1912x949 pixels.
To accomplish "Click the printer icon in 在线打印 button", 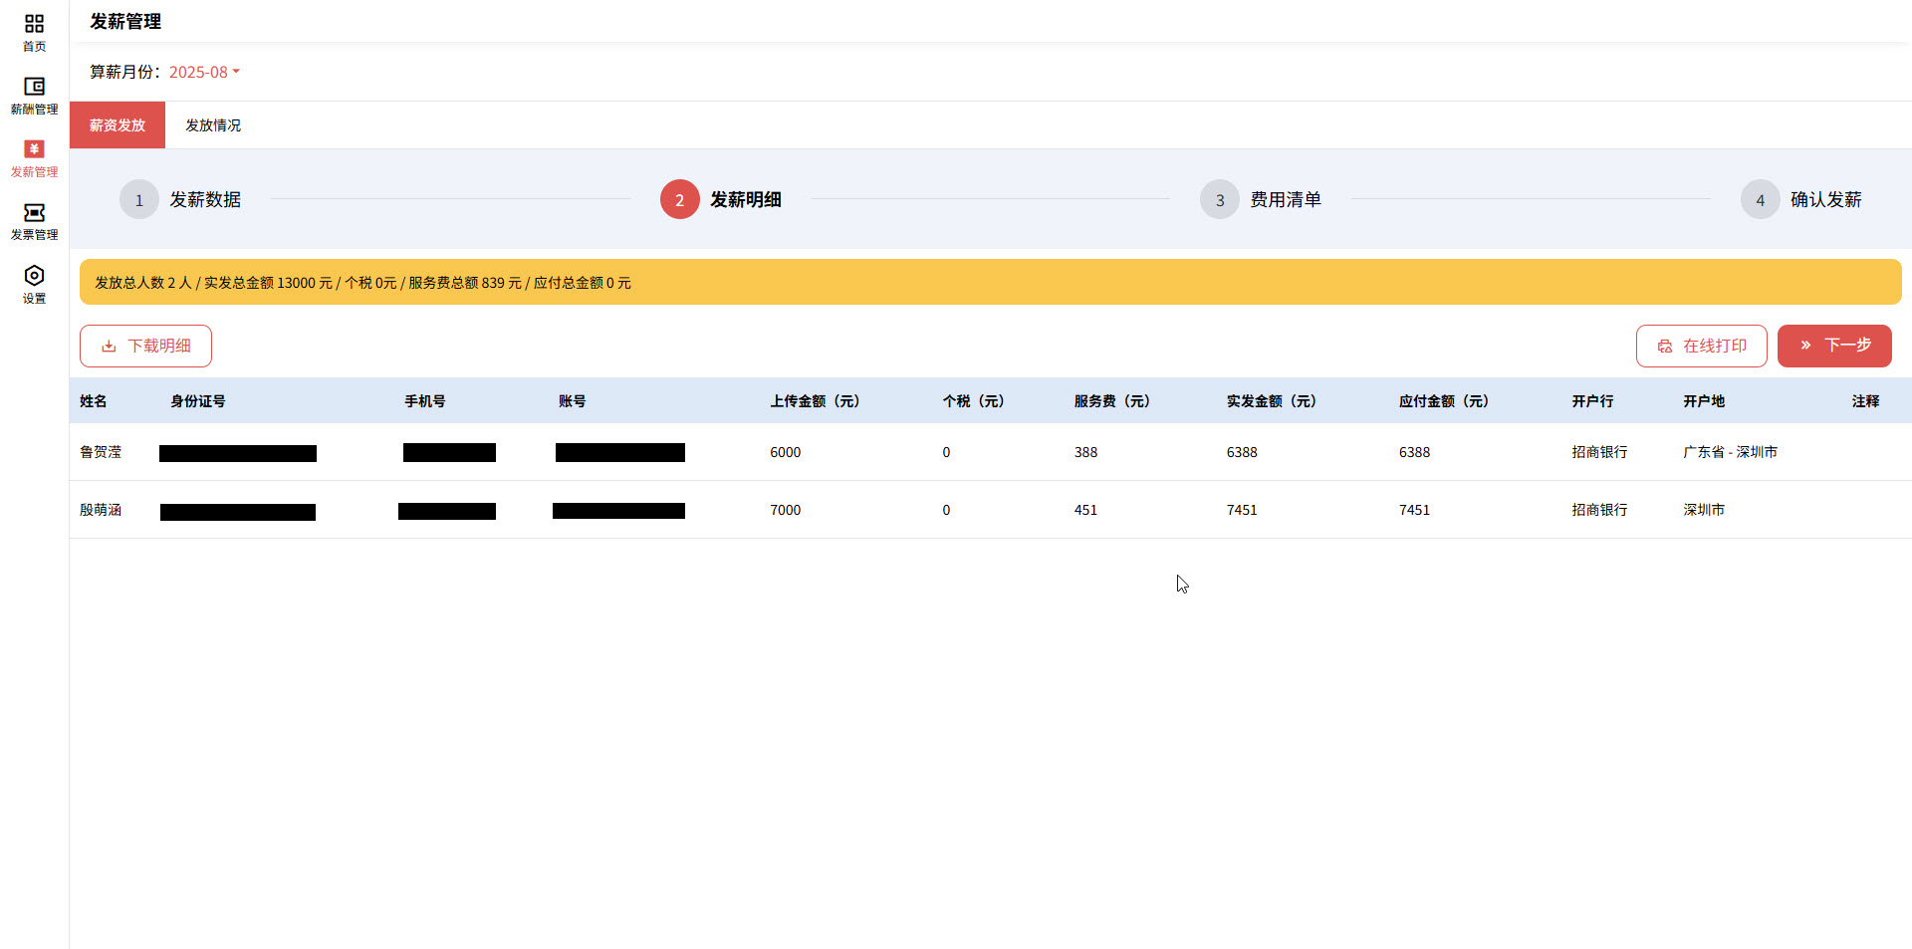I will 1664,347.
